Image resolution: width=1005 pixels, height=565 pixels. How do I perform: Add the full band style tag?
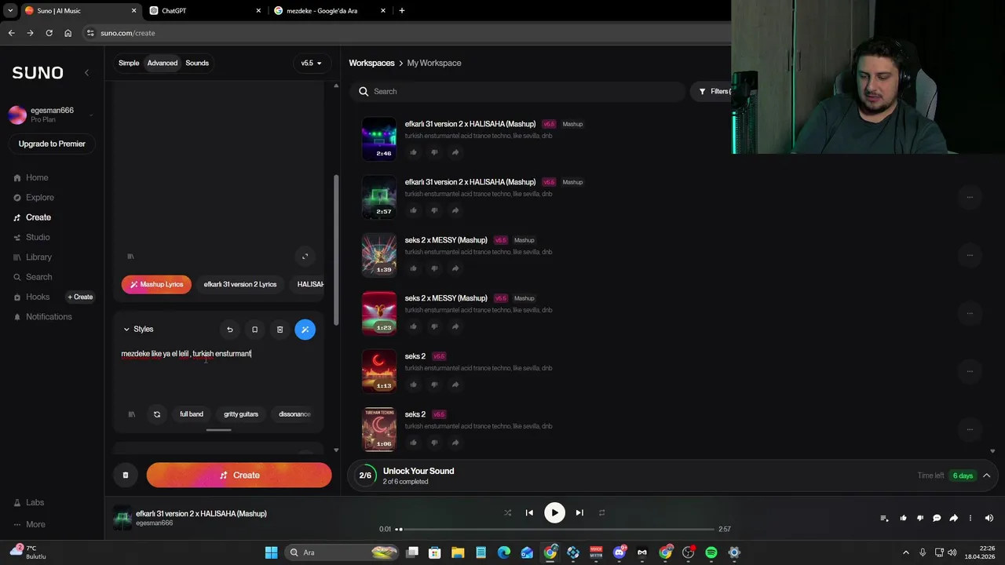(x=192, y=414)
